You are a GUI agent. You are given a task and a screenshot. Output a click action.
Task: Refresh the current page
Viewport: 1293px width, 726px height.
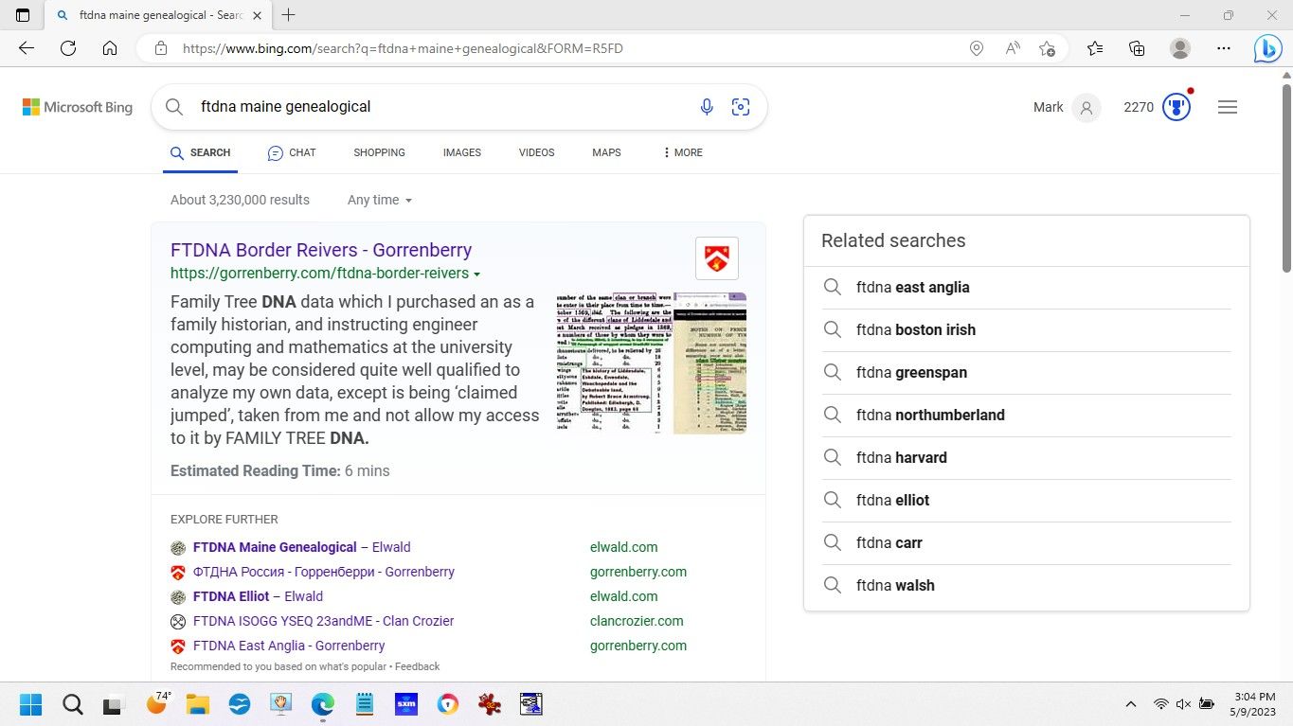click(x=68, y=48)
